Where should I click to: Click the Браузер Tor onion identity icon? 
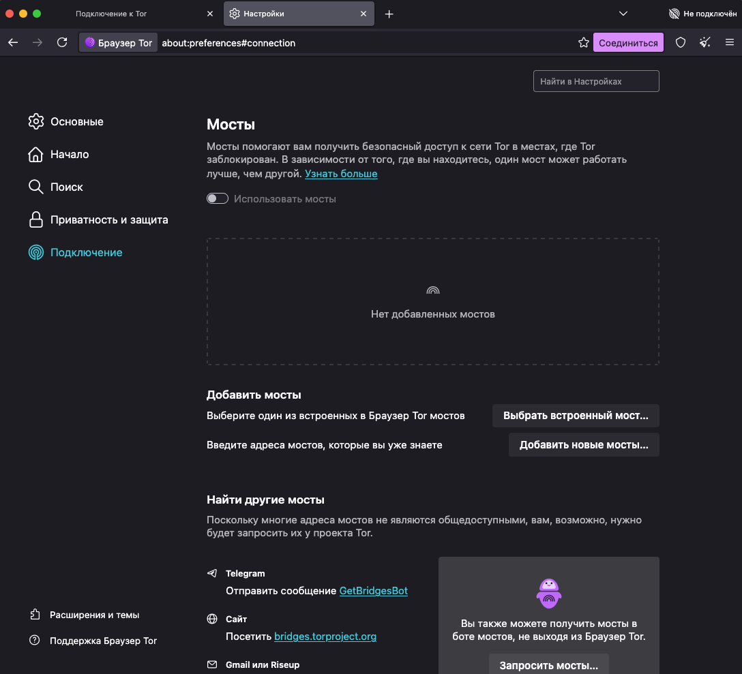pos(117,42)
